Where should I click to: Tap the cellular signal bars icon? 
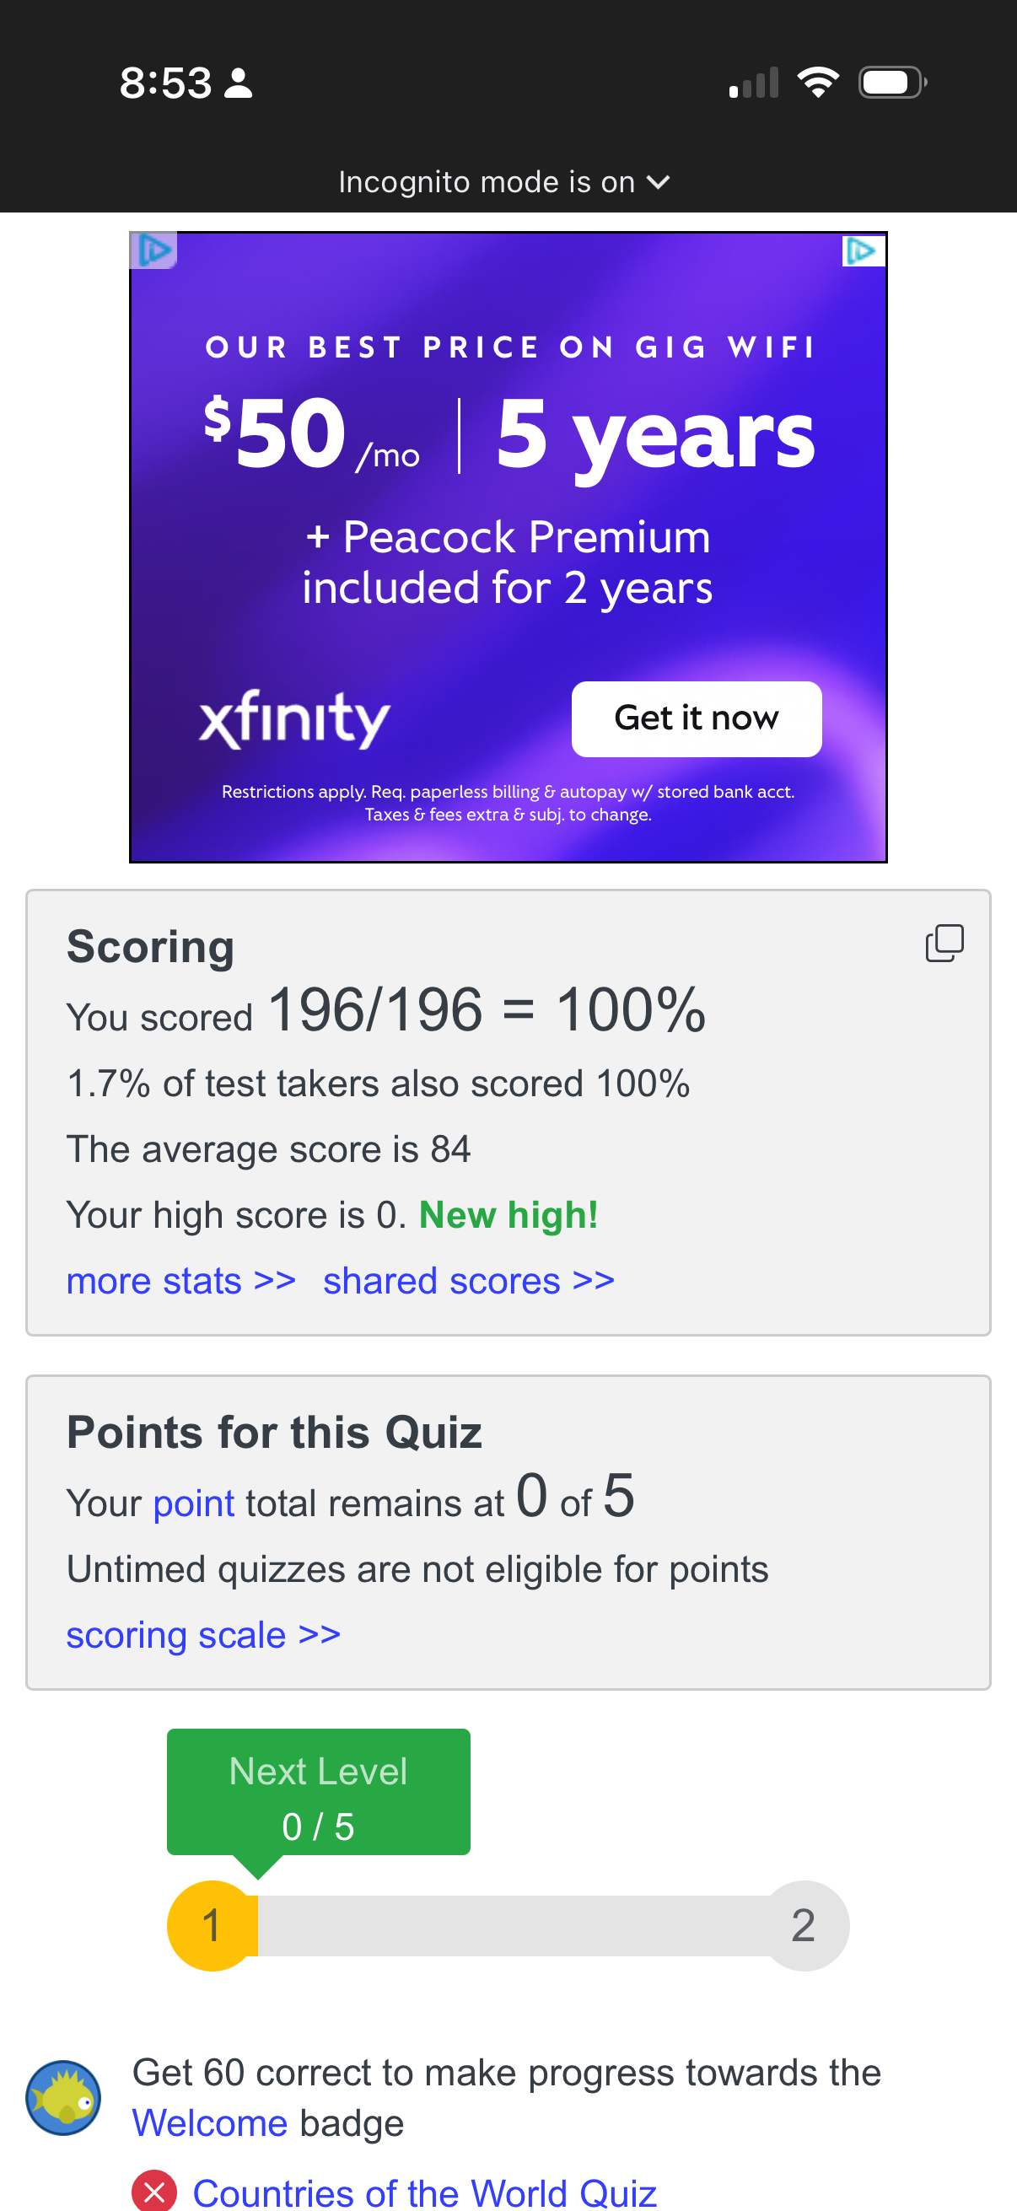point(754,83)
